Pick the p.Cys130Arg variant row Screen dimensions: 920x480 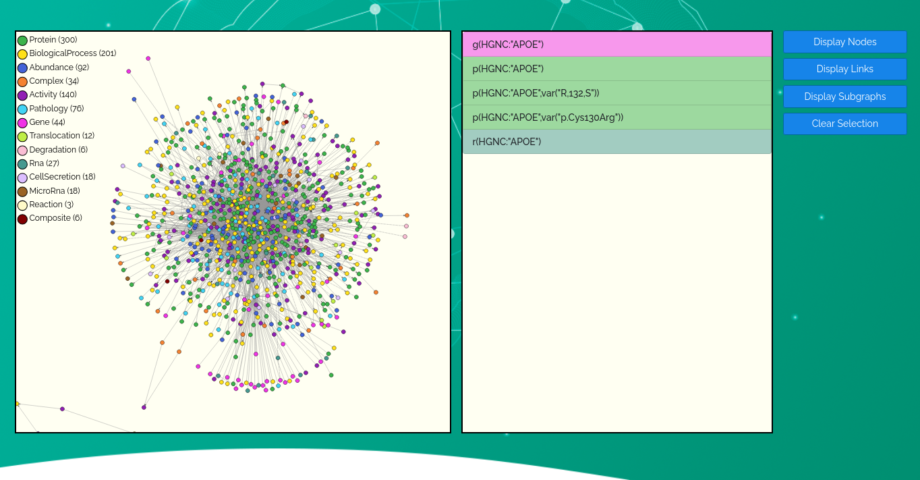click(617, 117)
